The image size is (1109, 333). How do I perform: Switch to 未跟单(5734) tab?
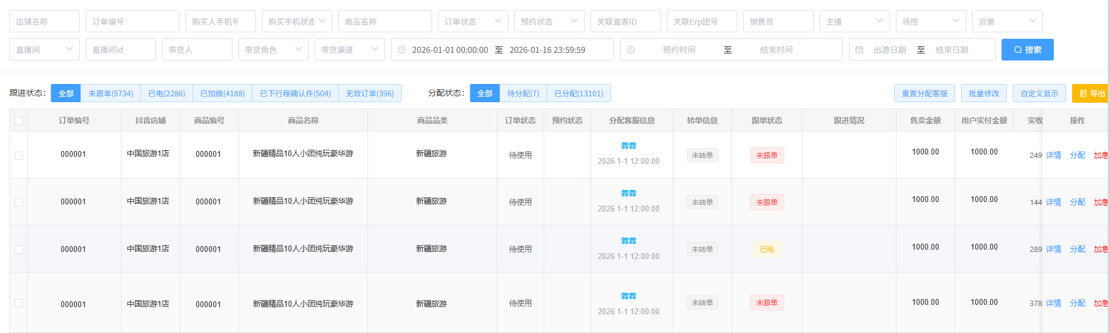click(x=111, y=93)
